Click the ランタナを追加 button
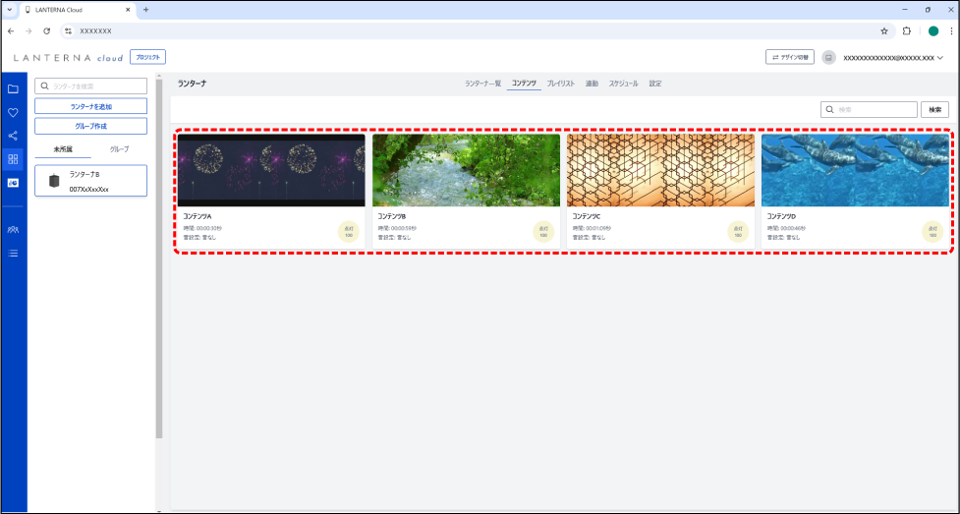This screenshot has height=514, width=960. (90, 105)
